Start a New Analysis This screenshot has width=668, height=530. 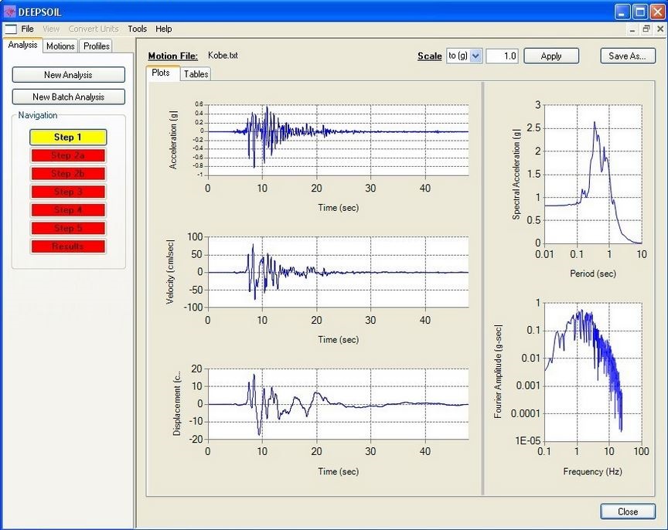pos(68,75)
